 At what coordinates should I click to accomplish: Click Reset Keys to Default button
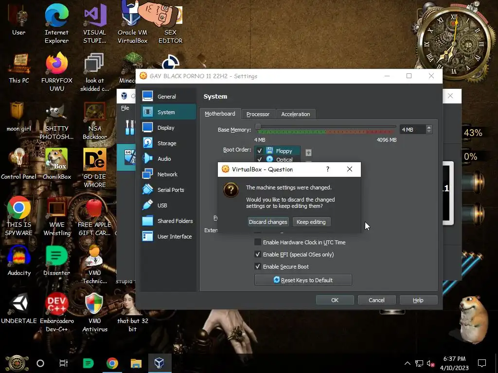click(303, 280)
